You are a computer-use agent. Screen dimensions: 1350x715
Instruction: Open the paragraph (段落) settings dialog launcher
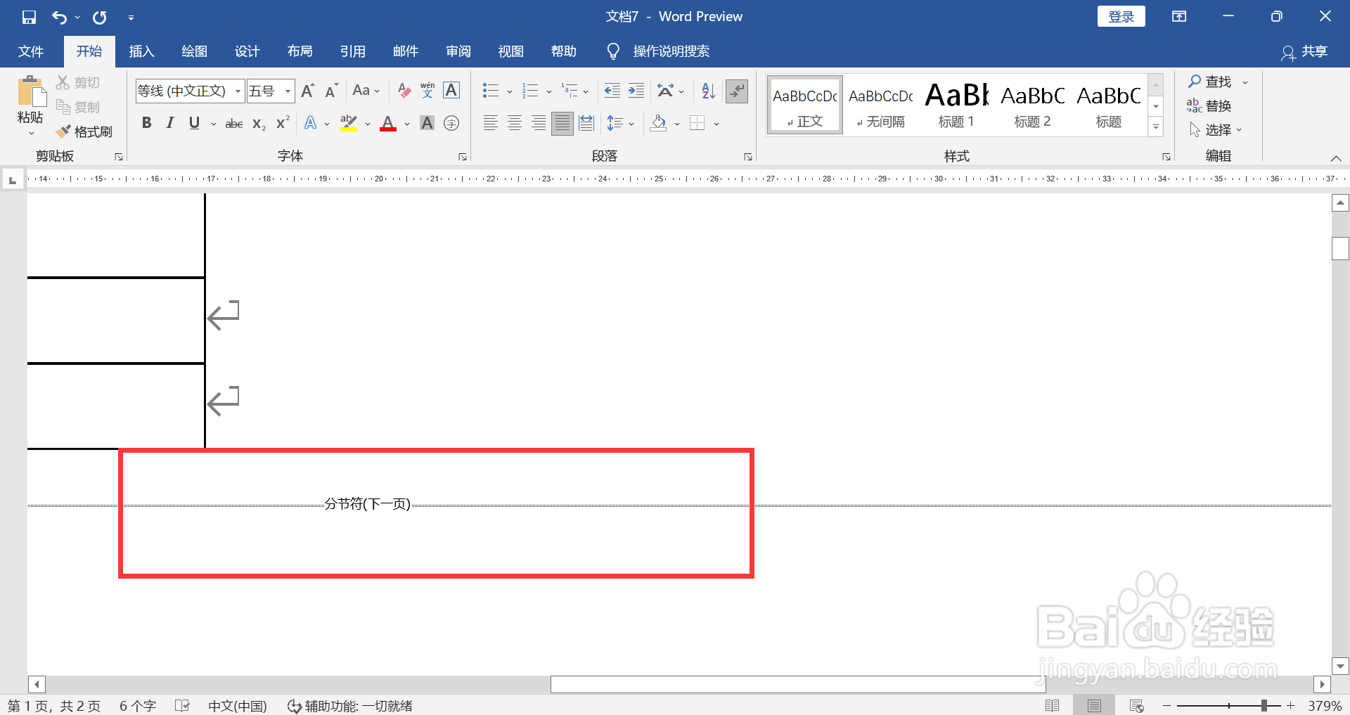coord(748,157)
